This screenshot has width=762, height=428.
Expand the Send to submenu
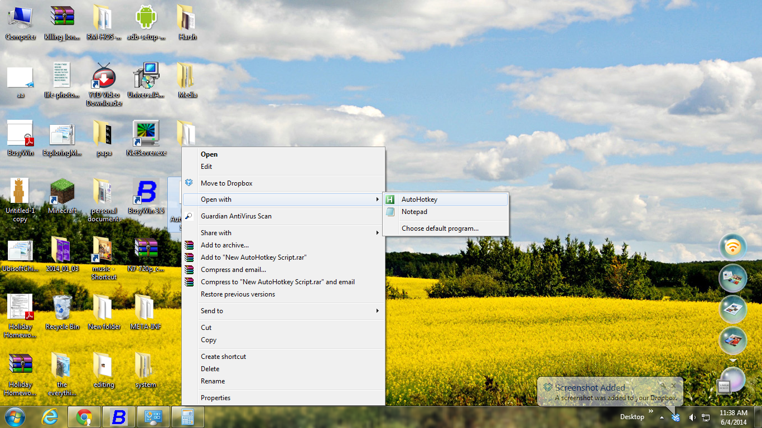click(x=283, y=311)
